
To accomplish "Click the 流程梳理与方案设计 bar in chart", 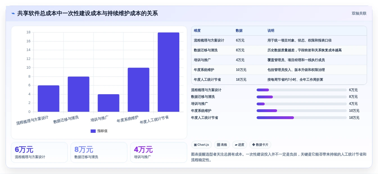I will [x=48, y=99].
